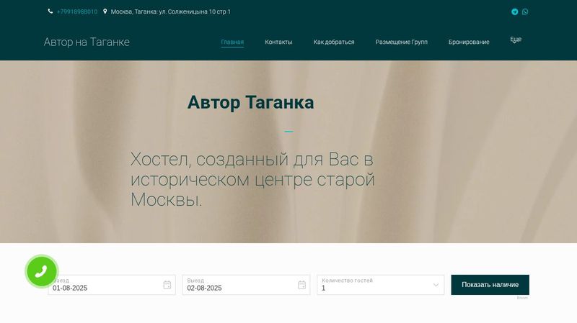
Task: Call phone number +79918988010
Action: click(77, 12)
